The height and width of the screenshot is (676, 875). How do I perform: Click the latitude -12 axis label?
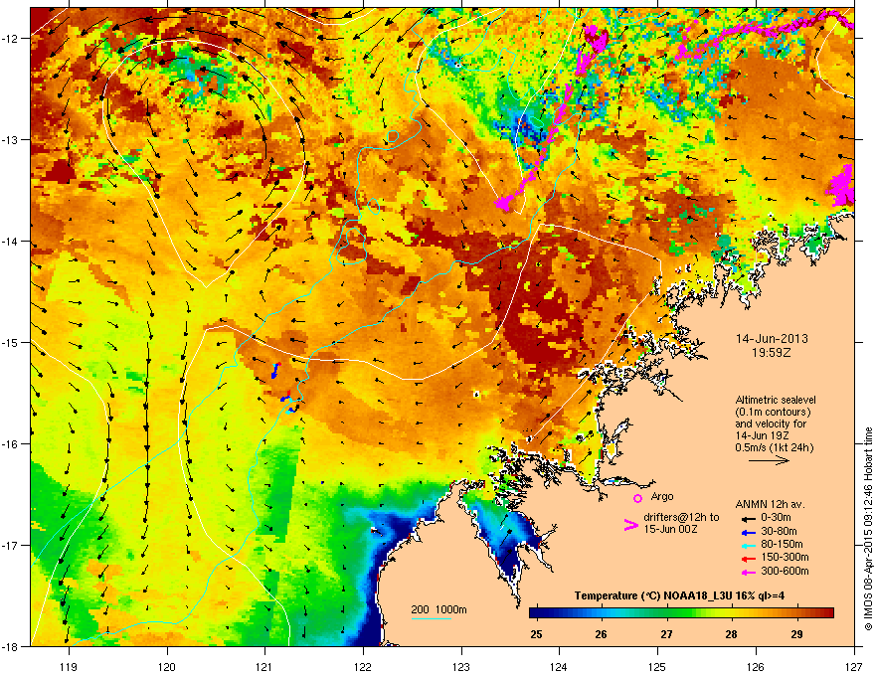tap(10, 38)
